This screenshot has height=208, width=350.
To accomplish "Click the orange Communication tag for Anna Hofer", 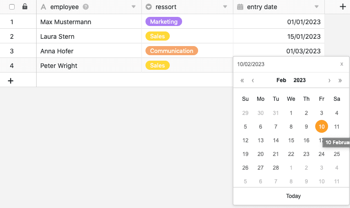I will 172,51.
